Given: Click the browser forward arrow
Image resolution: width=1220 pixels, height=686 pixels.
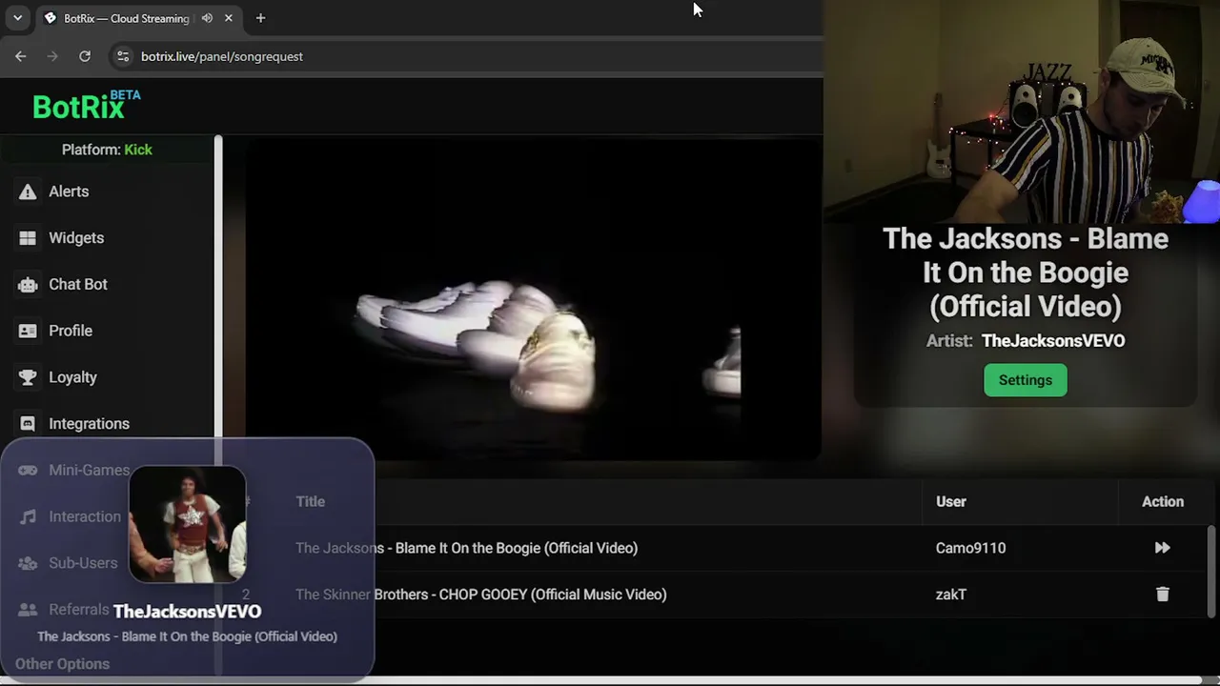Looking at the screenshot, I should click(x=52, y=56).
